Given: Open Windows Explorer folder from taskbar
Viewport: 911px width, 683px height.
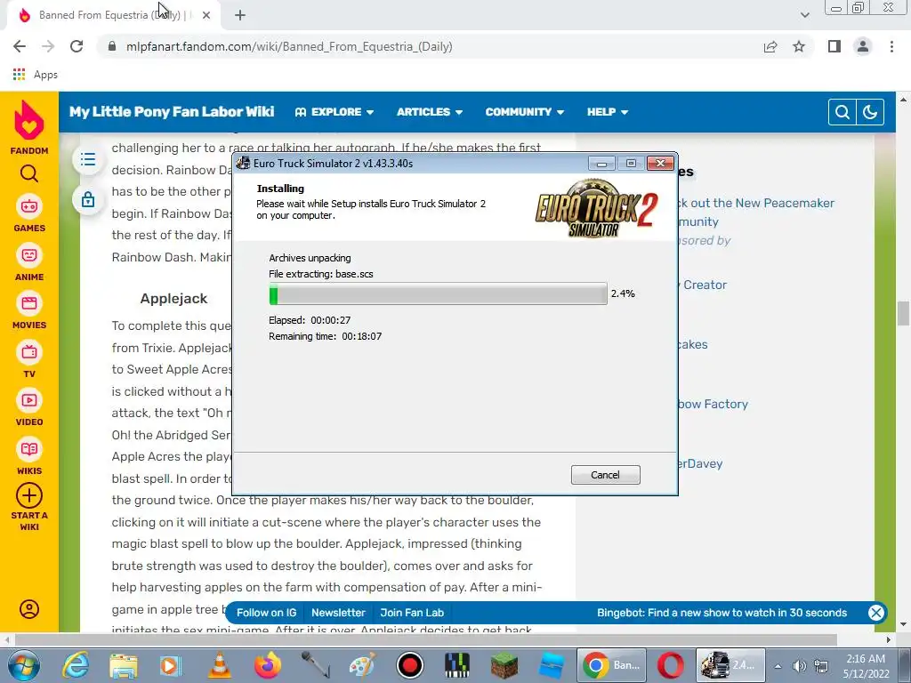Looking at the screenshot, I should point(124,665).
